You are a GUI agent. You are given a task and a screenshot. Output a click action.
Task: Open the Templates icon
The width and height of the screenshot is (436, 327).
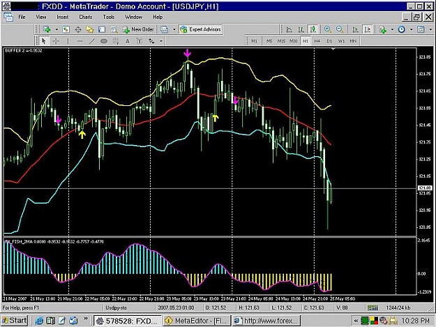[421, 29]
